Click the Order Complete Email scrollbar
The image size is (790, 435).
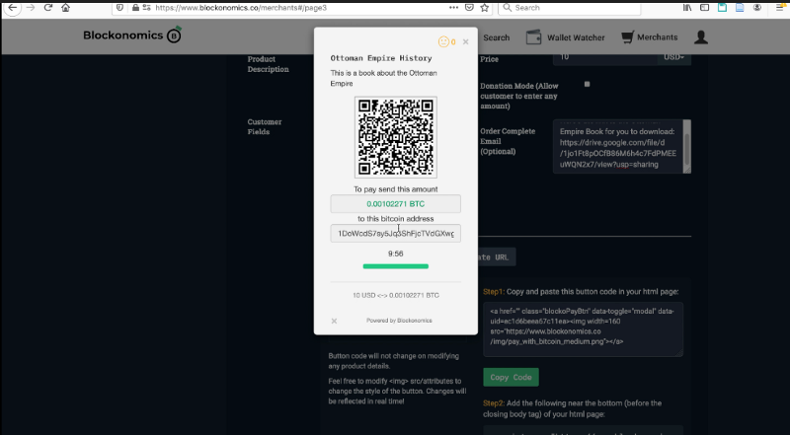[x=686, y=147]
